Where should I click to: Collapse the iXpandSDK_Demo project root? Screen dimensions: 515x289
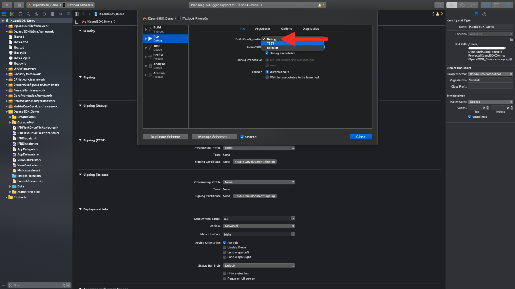(x=3, y=20)
